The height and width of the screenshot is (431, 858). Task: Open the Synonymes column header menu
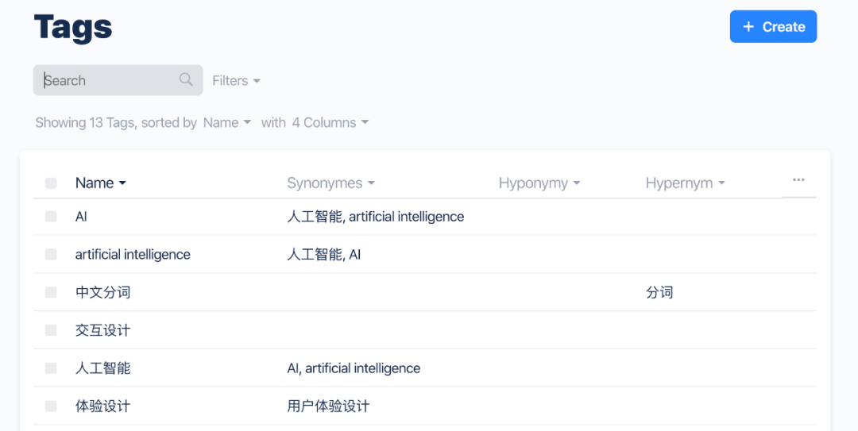[x=330, y=183]
